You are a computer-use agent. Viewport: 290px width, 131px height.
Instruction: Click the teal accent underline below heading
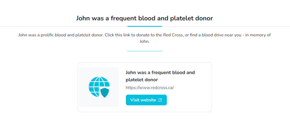(x=144, y=26)
